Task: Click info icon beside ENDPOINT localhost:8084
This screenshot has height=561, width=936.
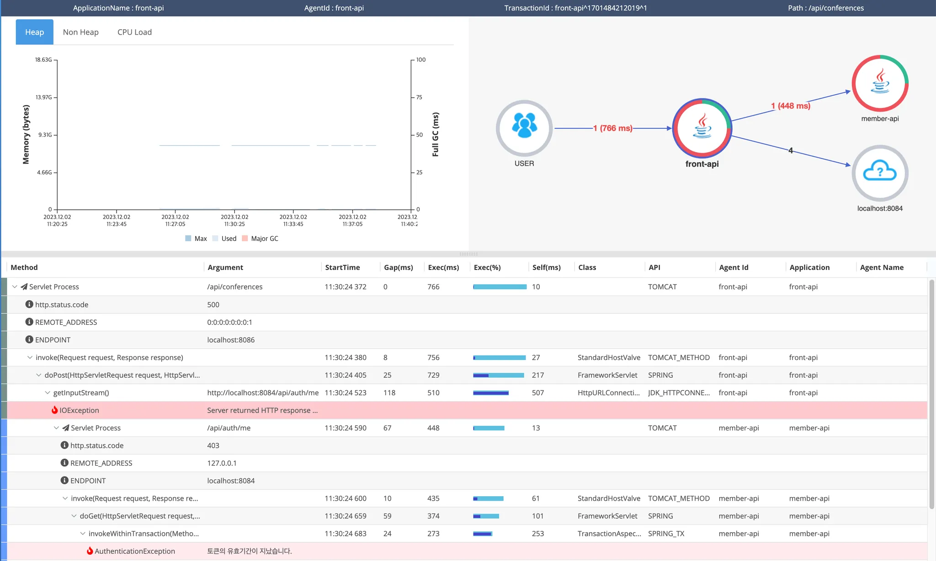Action: coord(64,481)
